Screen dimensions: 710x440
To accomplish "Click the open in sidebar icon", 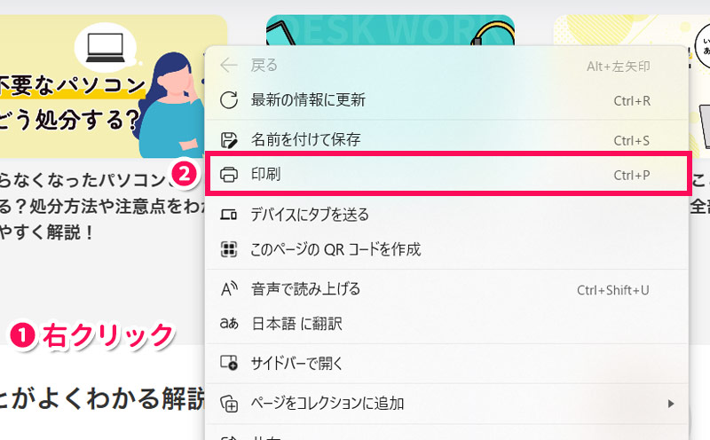I will click(229, 363).
